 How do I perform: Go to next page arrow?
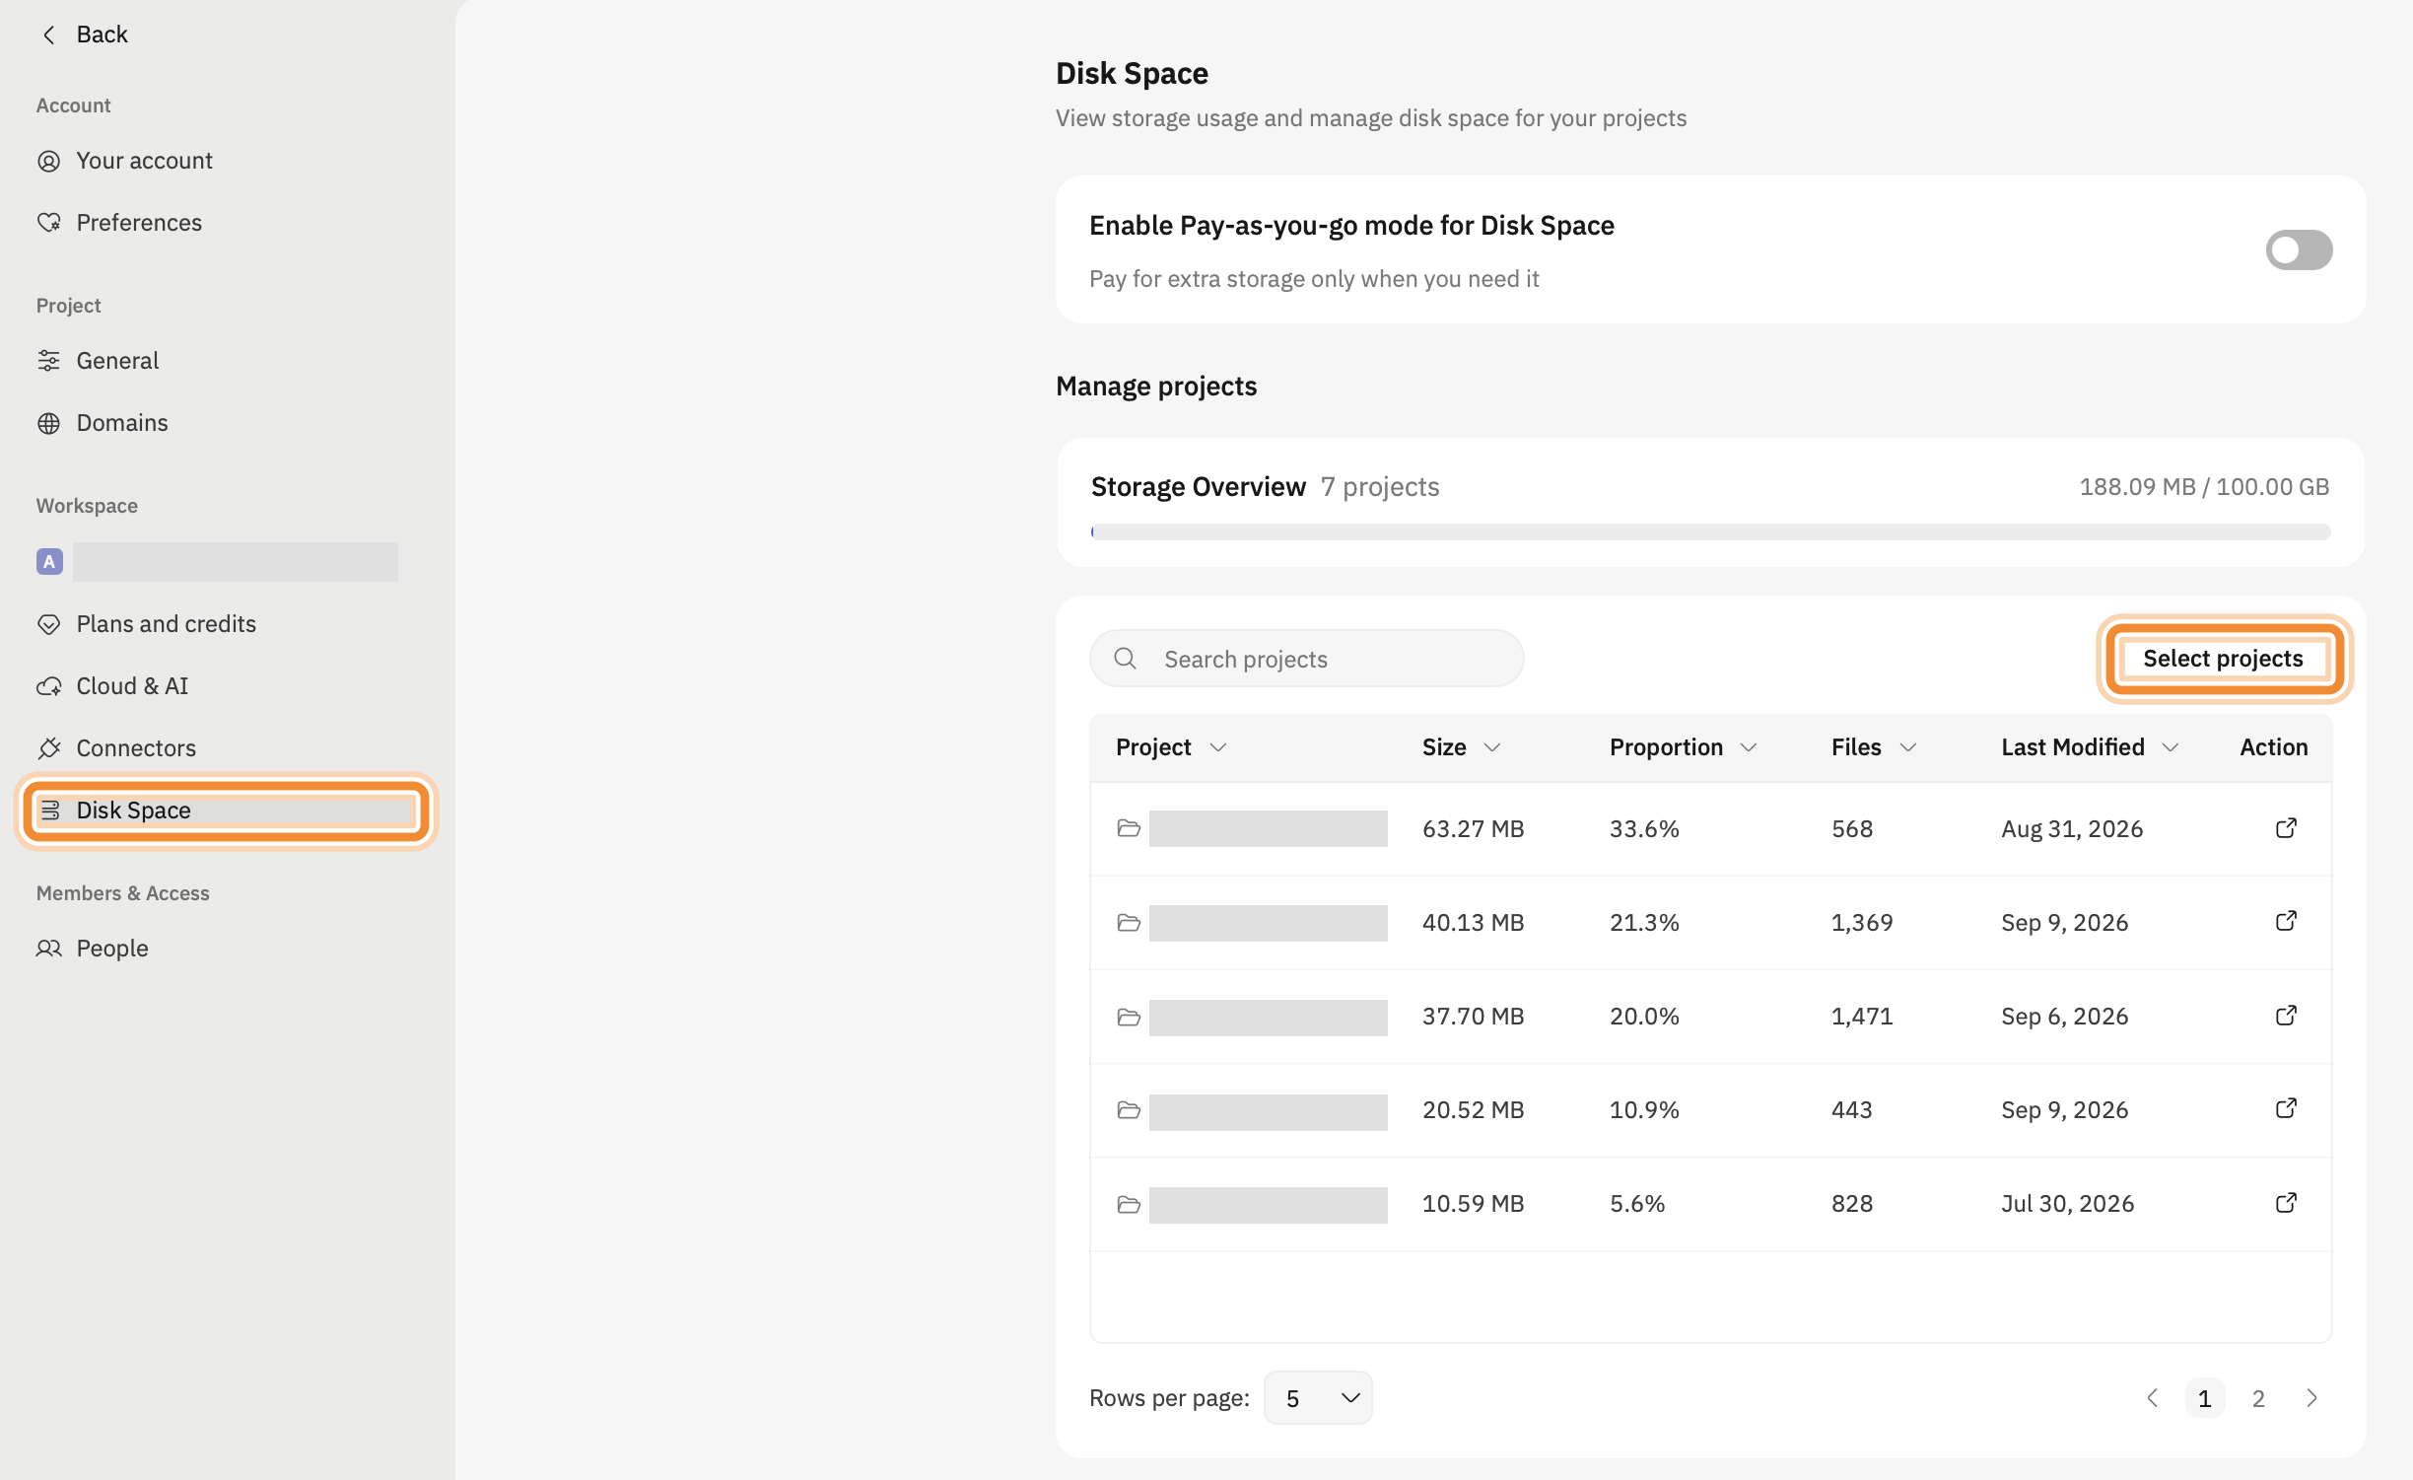pyautogui.click(x=2311, y=1398)
